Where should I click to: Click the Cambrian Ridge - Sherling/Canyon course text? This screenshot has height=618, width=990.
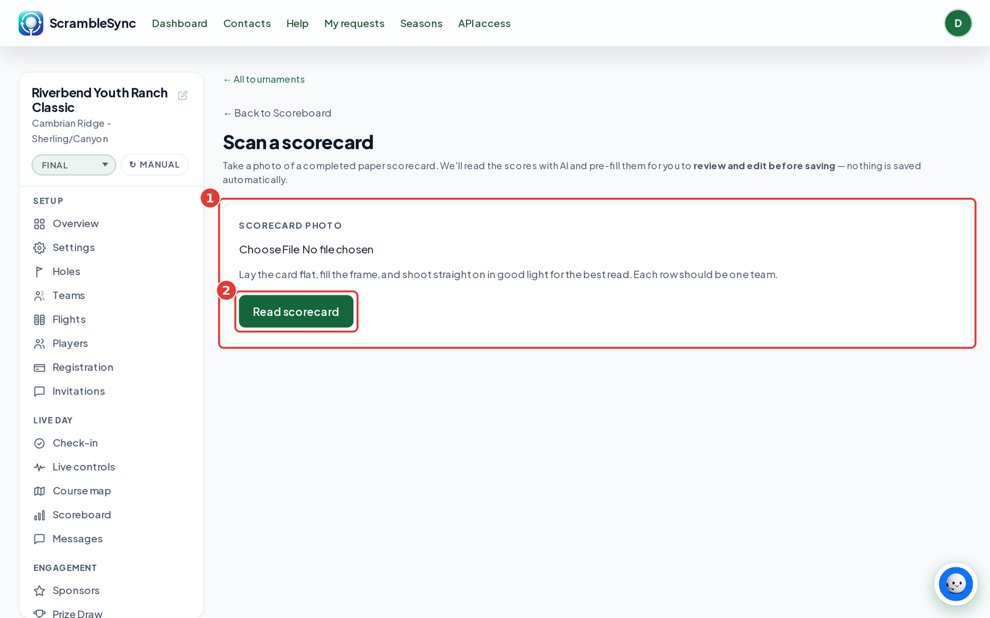click(x=71, y=131)
